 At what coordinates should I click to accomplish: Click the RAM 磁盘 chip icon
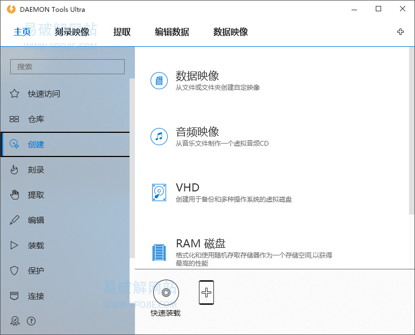tap(159, 252)
